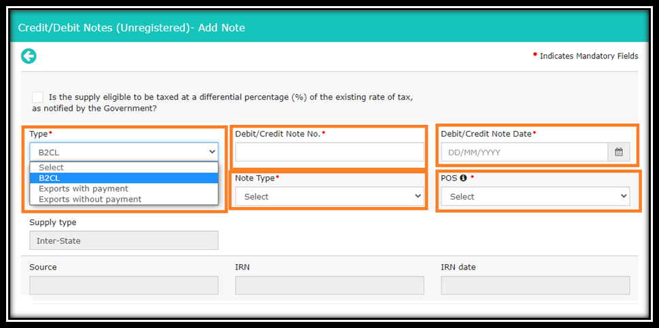The image size is (659, 328).
Task: Choose Exports without payment option
Action: [124, 199]
